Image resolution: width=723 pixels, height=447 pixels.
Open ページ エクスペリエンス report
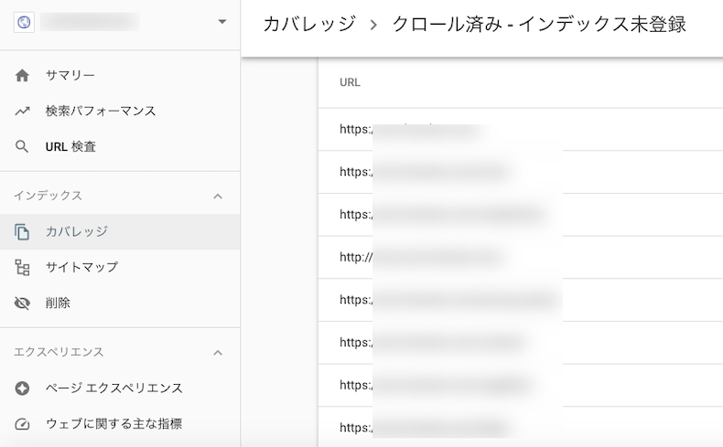pos(113,388)
